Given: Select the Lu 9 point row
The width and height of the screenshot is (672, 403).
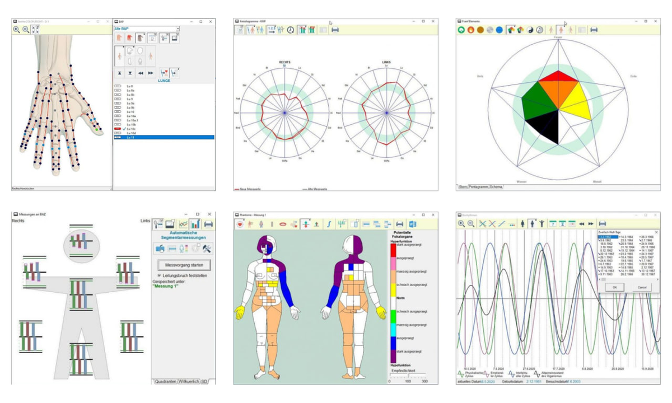Looking at the screenshot, I should pos(164,99).
